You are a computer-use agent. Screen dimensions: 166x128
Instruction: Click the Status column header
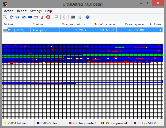[45, 24]
